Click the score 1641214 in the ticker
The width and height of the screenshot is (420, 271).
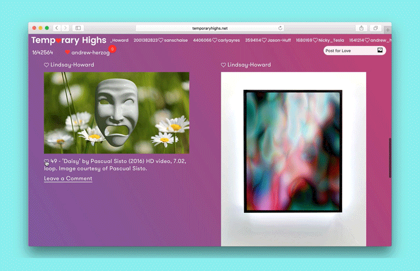pos(356,40)
